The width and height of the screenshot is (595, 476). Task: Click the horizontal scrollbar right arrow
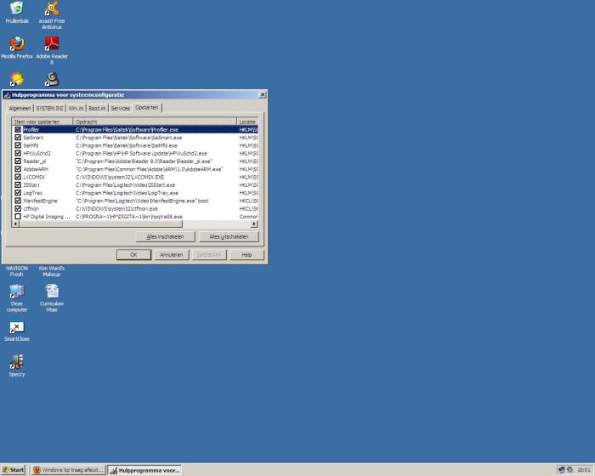point(255,224)
